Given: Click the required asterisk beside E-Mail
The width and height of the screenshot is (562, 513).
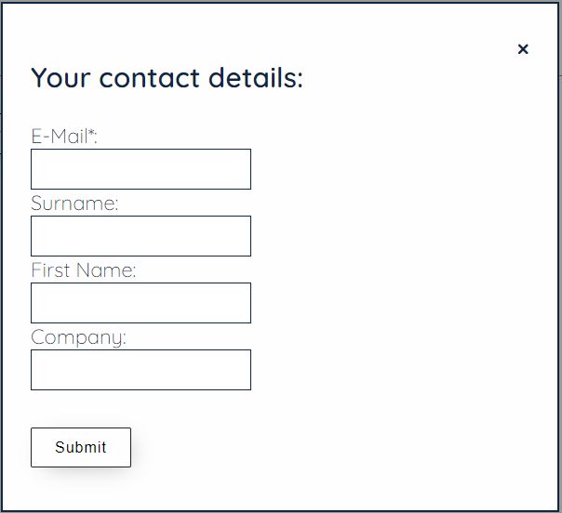Looking at the screenshot, I should pyautogui.click(x=91, y=133).
